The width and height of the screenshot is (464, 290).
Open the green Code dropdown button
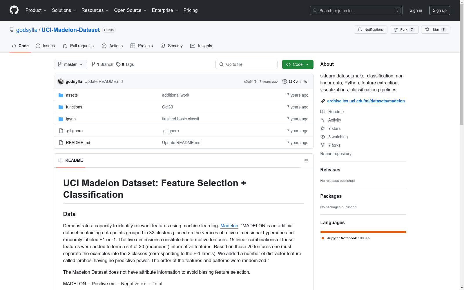[298, 64]
